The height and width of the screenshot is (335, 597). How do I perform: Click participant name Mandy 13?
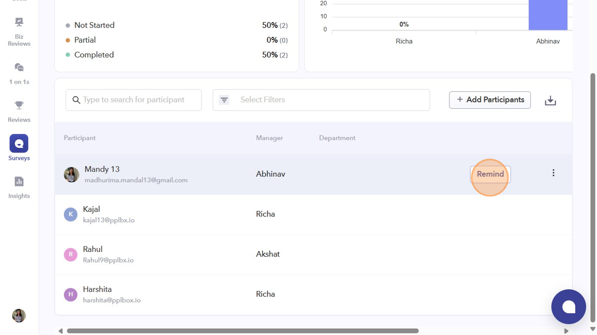click(x=102, y=169)
